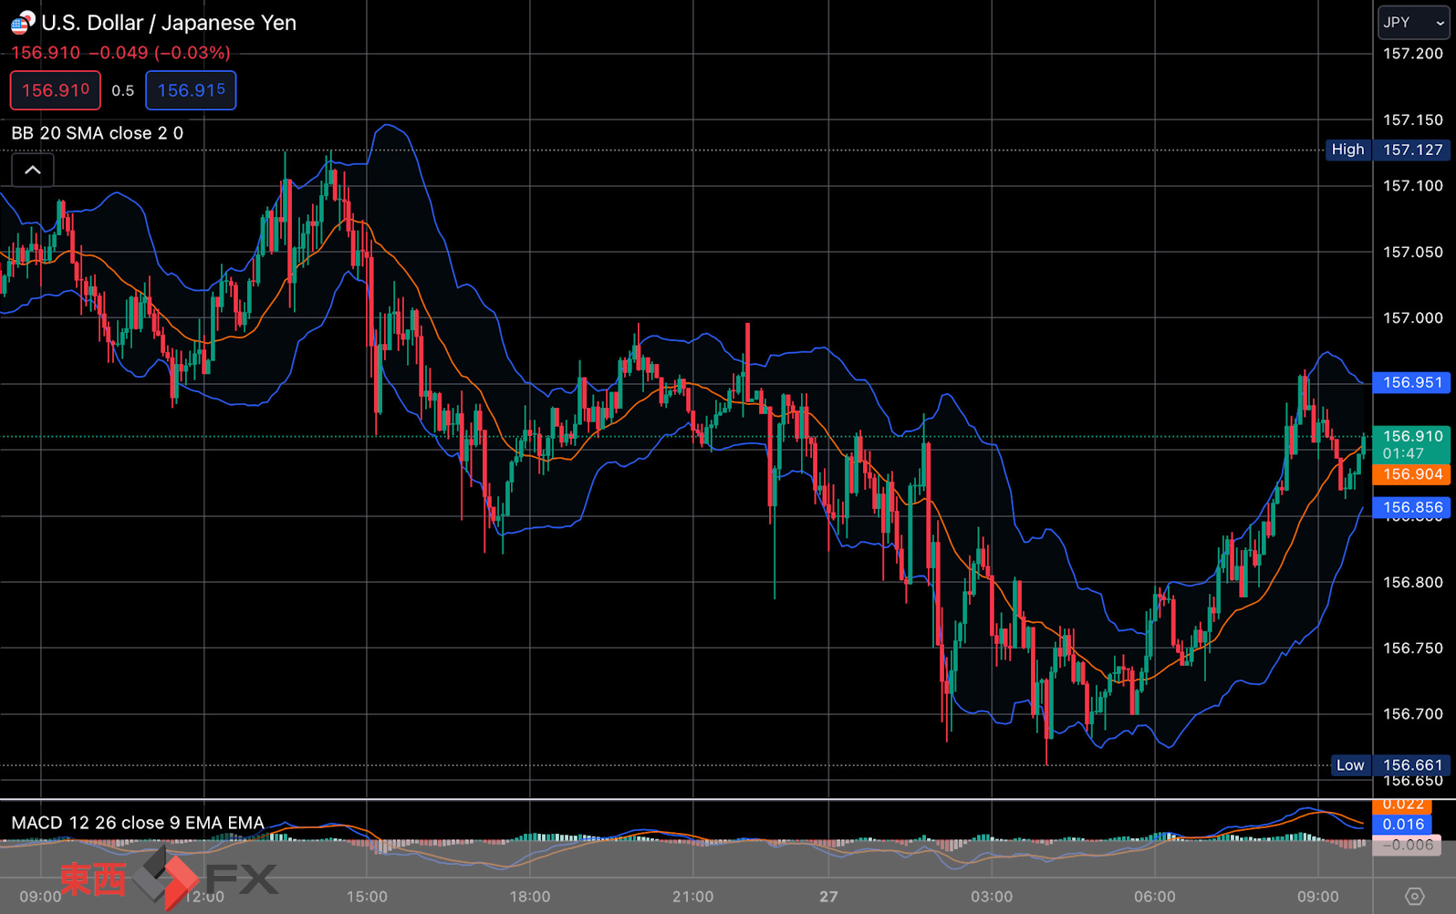Click the USD/JPY flag symbol icon

[x=22, y=23]
